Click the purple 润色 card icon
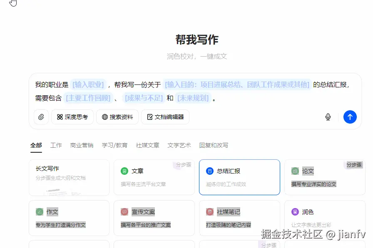Screen dimensions: 373x248 click(295, 212)
